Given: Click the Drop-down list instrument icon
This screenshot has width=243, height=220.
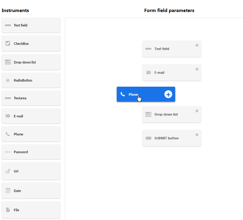Looking at the screenshot, I should 8,62.
